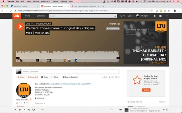The height and width of the screenshot is (113, 182).
Task: Switch to Mil-mgmt - Home tab
Action: (25, 6)
